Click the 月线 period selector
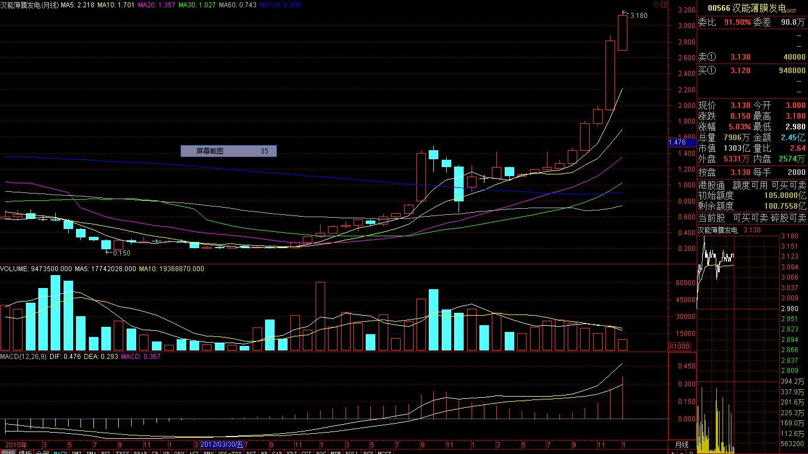This screenshot has width=808, height=454. [681, 444]
